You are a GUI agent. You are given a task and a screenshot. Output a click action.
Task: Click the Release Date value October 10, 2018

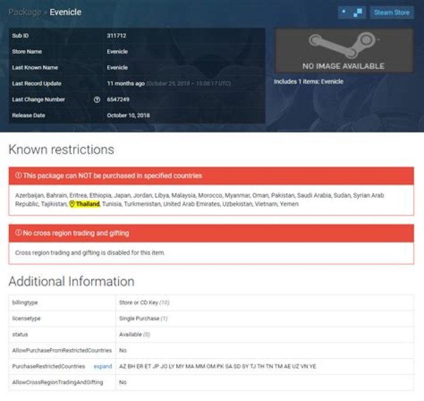point(128,115)
